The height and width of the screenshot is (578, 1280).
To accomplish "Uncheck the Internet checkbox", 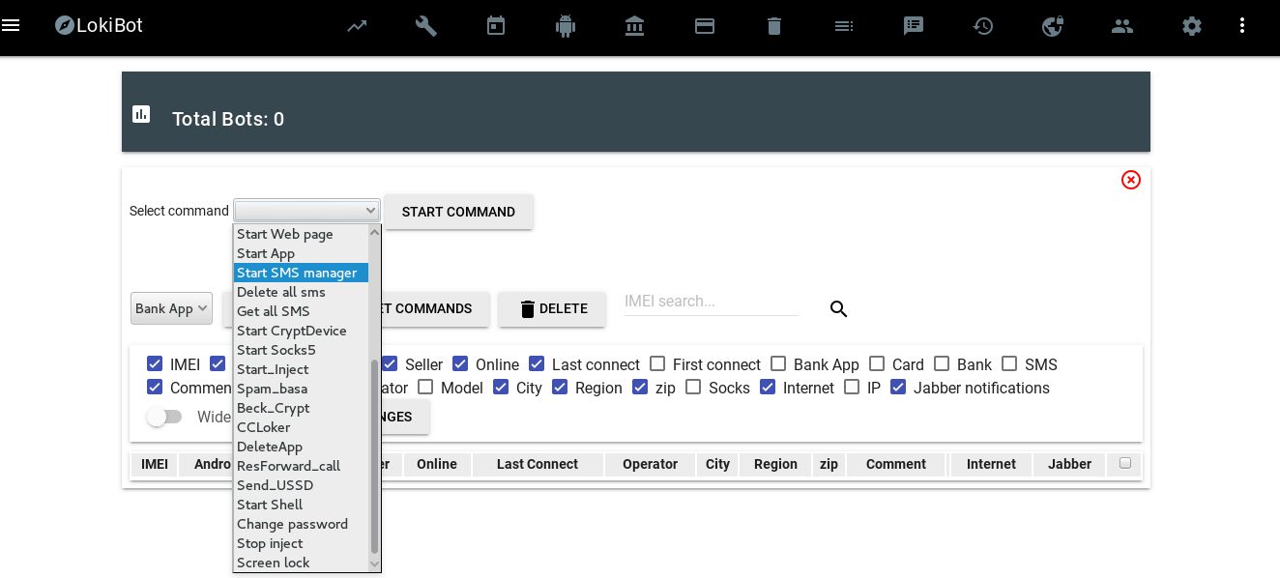I will 768,388.
